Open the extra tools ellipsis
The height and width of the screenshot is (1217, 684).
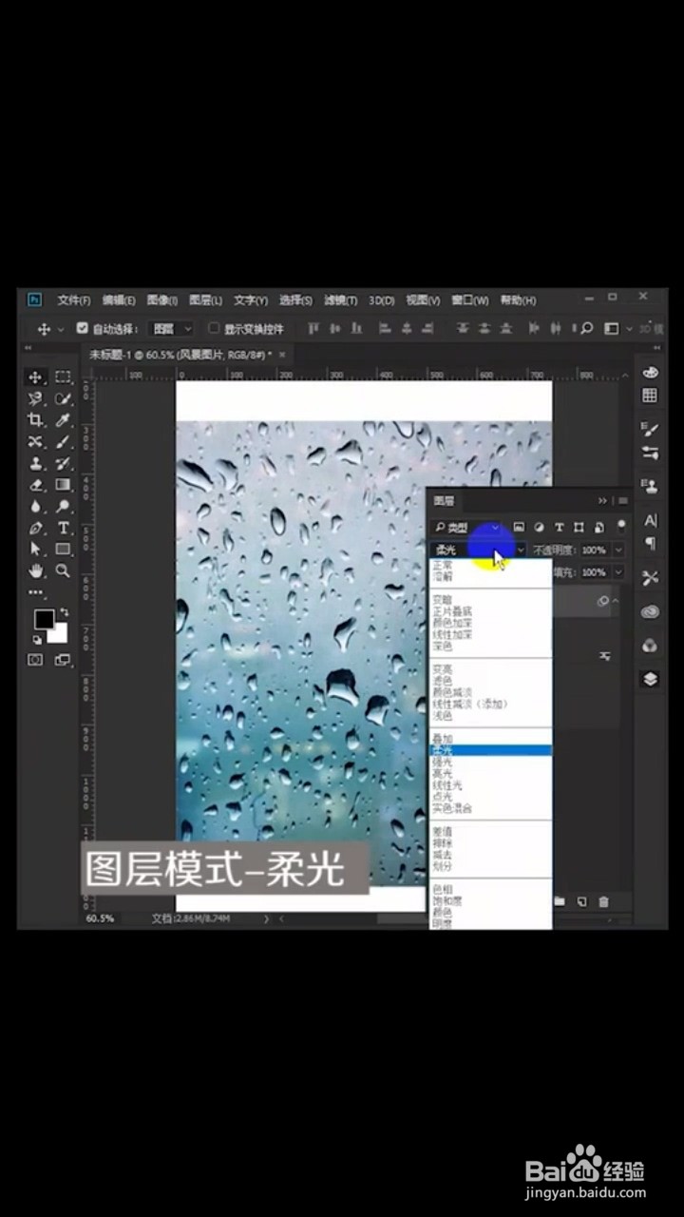tap(36, 591)
